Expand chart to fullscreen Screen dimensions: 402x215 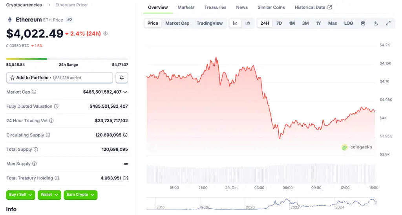[x=388, y=23]
